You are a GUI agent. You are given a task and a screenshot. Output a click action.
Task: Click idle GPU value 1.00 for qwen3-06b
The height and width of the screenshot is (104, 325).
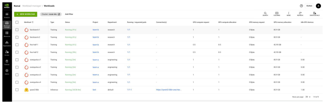coord(303,90)
